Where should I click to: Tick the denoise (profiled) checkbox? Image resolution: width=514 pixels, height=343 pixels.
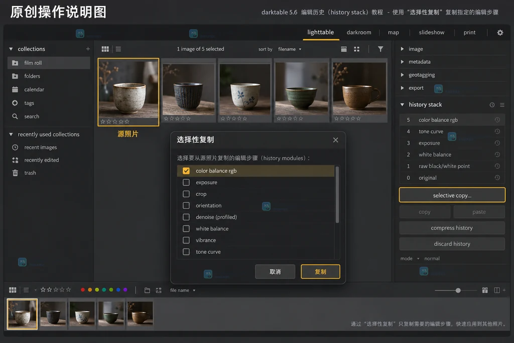[186, 217]
